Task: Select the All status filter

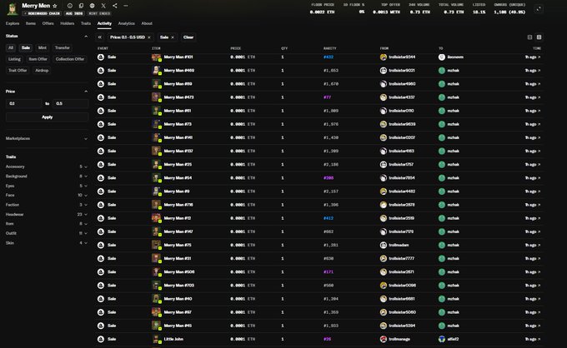Action: click(11, 47)
